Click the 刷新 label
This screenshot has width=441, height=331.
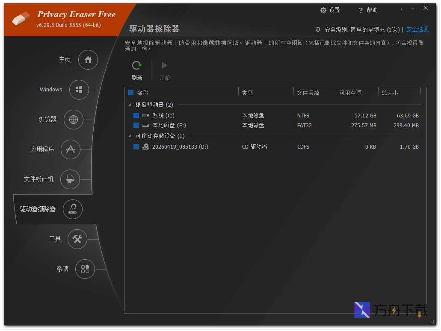click(137, 78)
